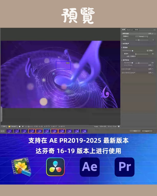This screenshot has height=196, width=157.
Task: Click the 混合 selection box in preview
Action: point(63,65)
